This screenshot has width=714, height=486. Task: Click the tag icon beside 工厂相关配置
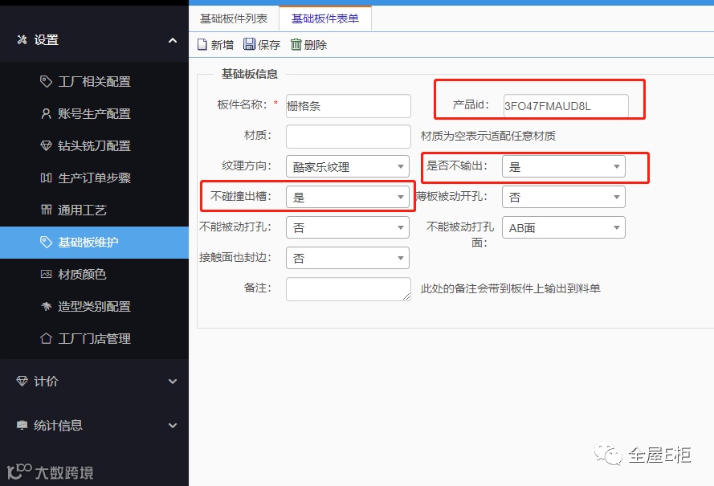[46, 81]
